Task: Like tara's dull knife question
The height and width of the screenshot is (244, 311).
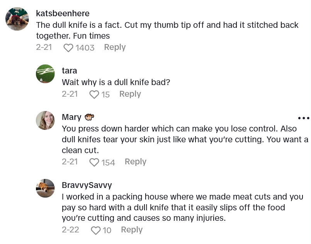Action: tap(94, 94)
